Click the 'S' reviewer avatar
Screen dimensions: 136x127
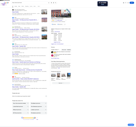pos(52,55)
